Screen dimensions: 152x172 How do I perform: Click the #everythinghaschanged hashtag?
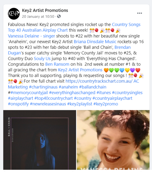(72, 93)
